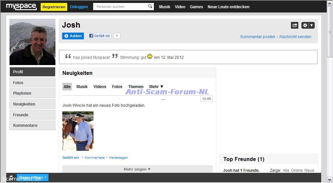Expand the Mehr filter dropdown
Viewport: 333px width, 183px height.
pos(156,87)
